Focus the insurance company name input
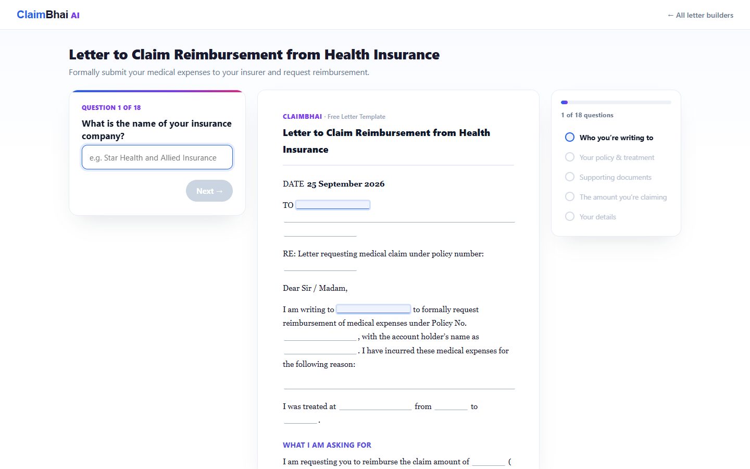This screenshot has width=750, height=469. pyautogui.click(x=157, y=157)
